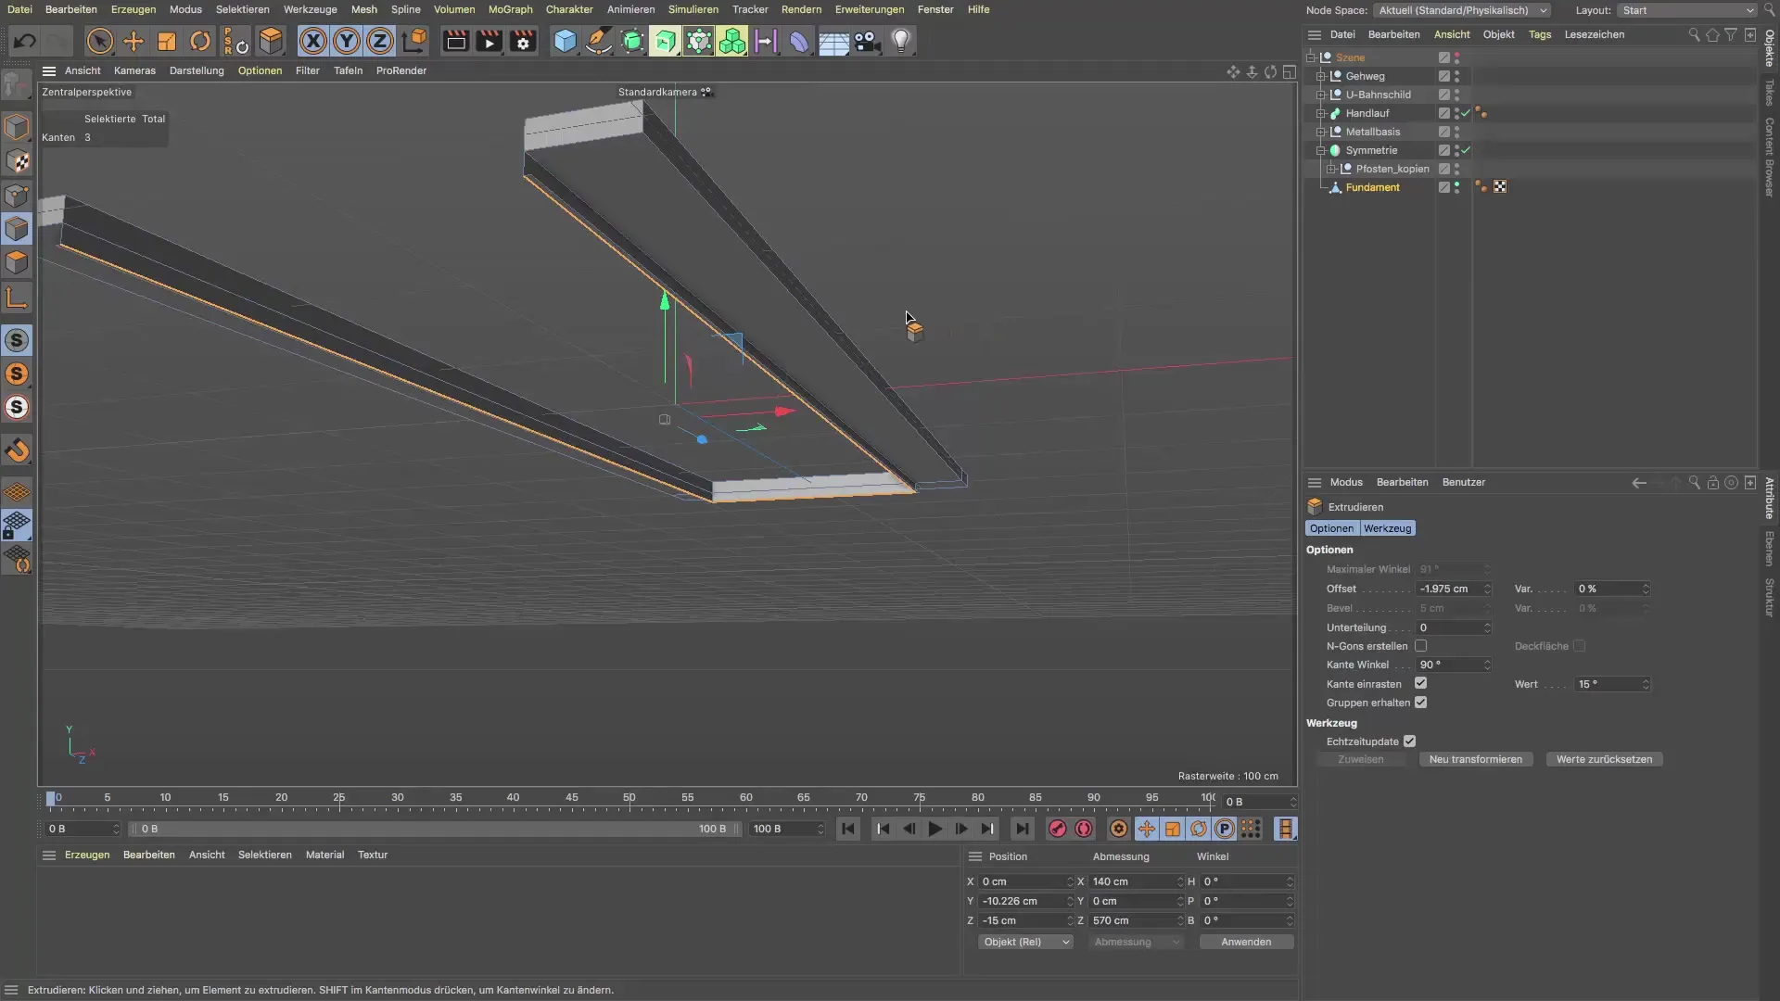Switch to the Werkzeug tab

pyautogui.click(x=1387, y=528)
